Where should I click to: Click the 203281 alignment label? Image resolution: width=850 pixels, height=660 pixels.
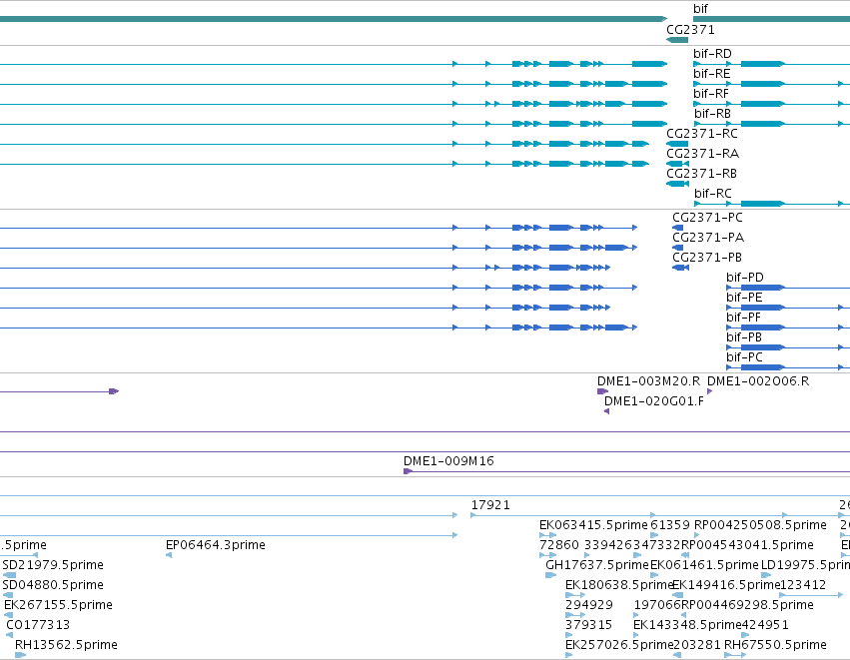tap(696, 645)
